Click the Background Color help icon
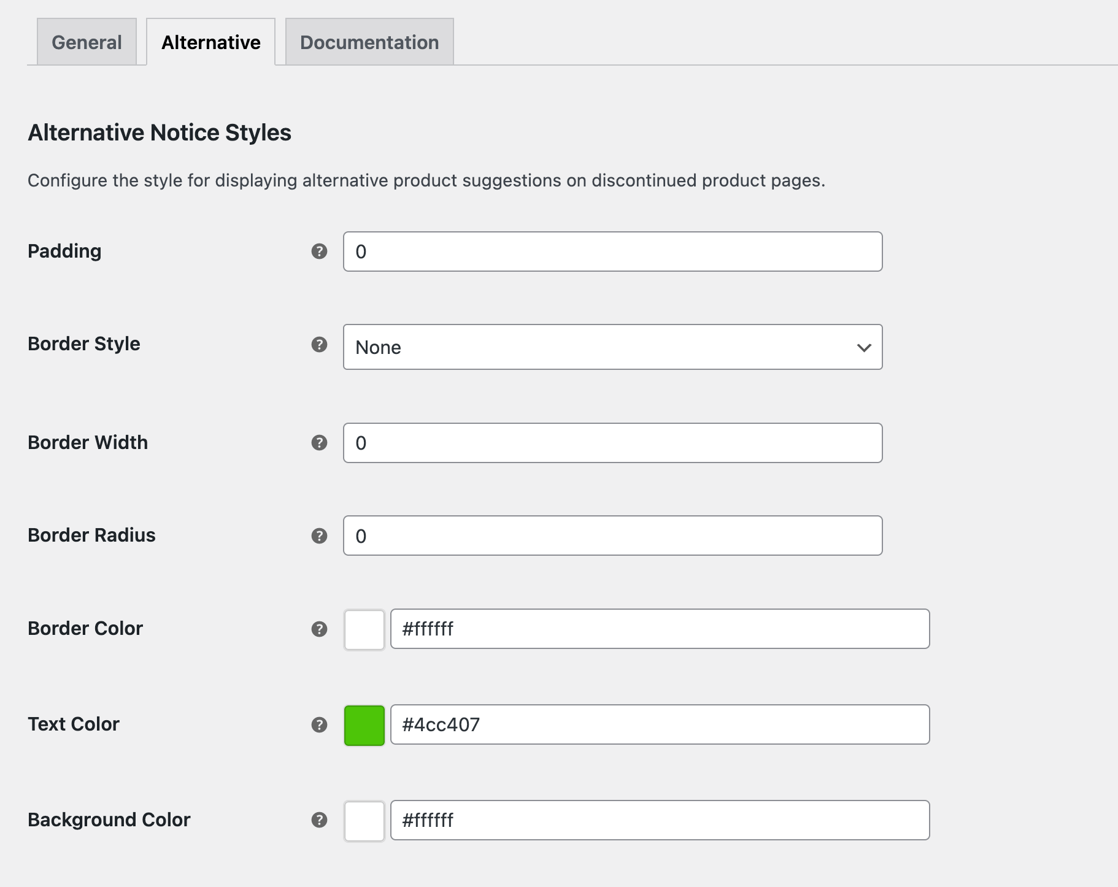This screenshot has width=1118, height=887. pyautogui.click(x=319, y=820)
